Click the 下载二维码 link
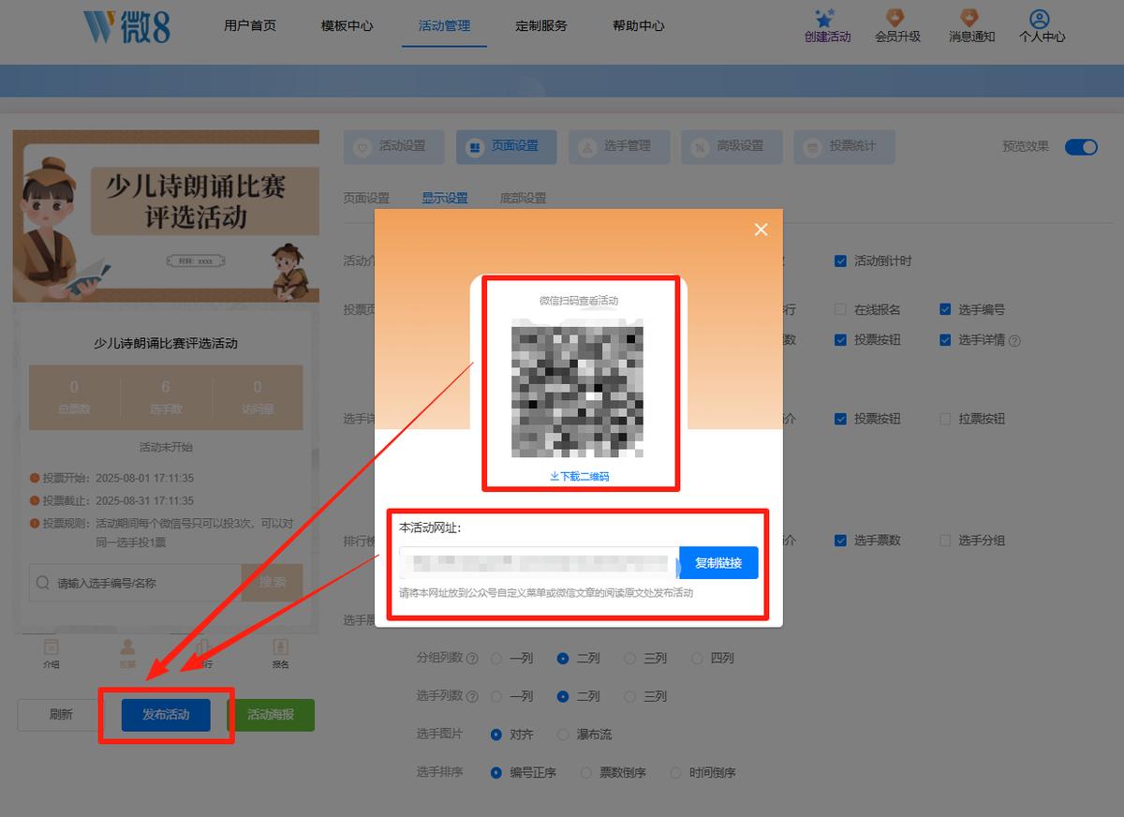 coord(579,477)
